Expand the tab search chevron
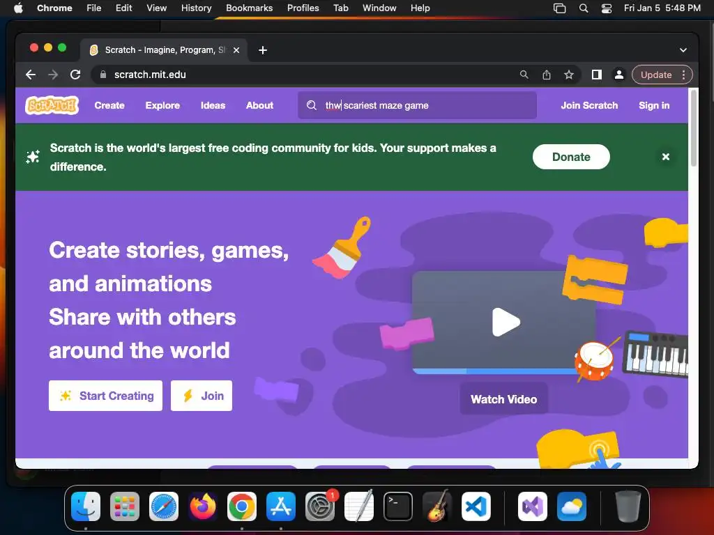 (x=683, y=50)
